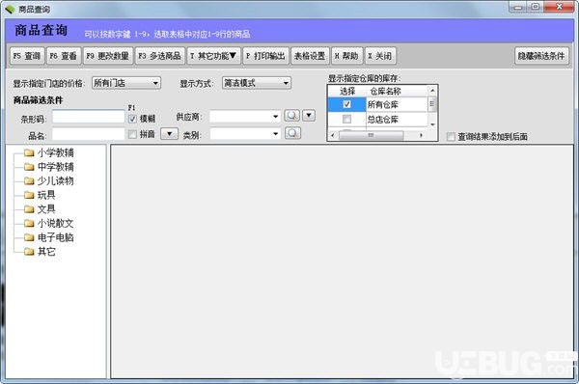The width and height of the screenshot is (579, 384).
Task: Click the category search magnifier icon
Action: [x=292, y=133]
